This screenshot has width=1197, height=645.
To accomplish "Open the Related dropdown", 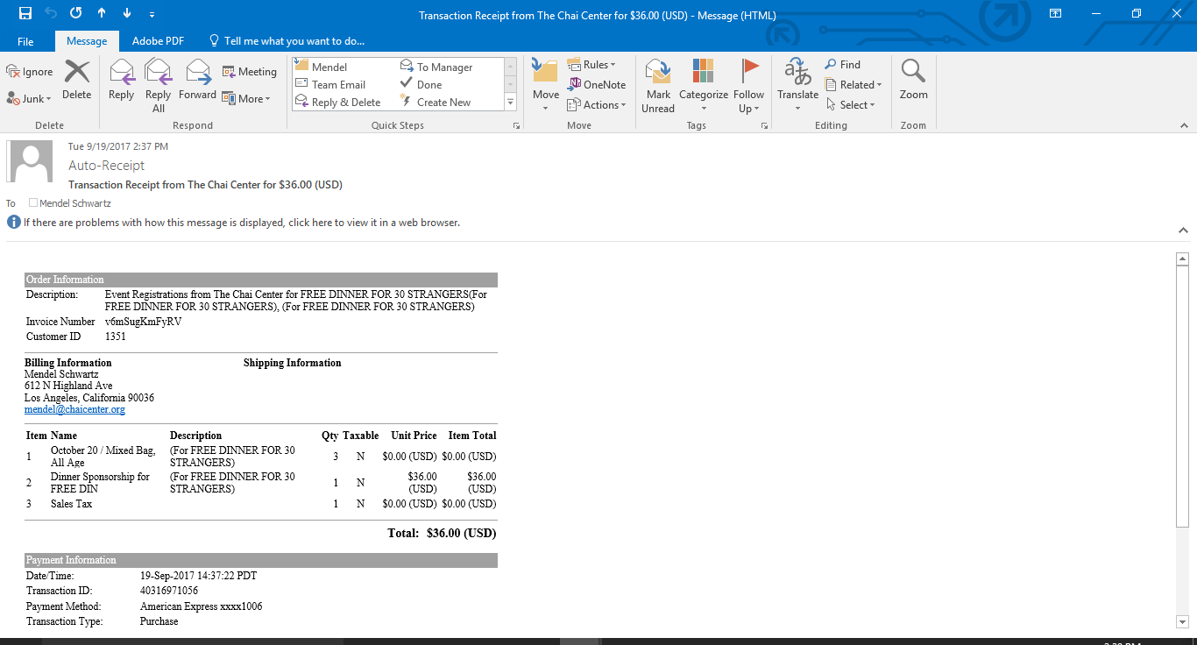I will click(x=853, y=85).
